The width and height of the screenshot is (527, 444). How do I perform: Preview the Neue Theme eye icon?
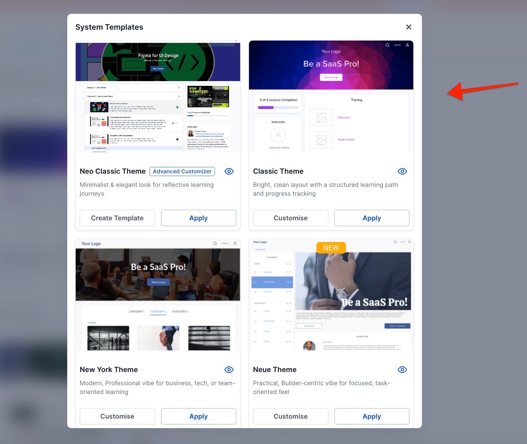pos(402,370)
